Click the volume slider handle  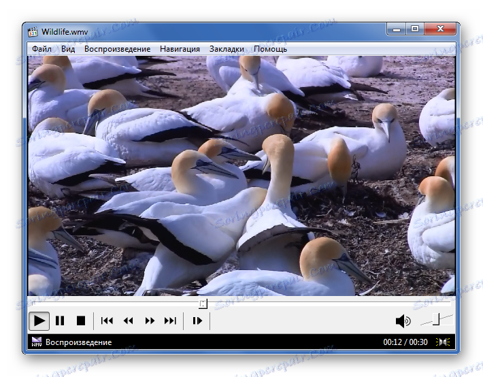[436, 319]
